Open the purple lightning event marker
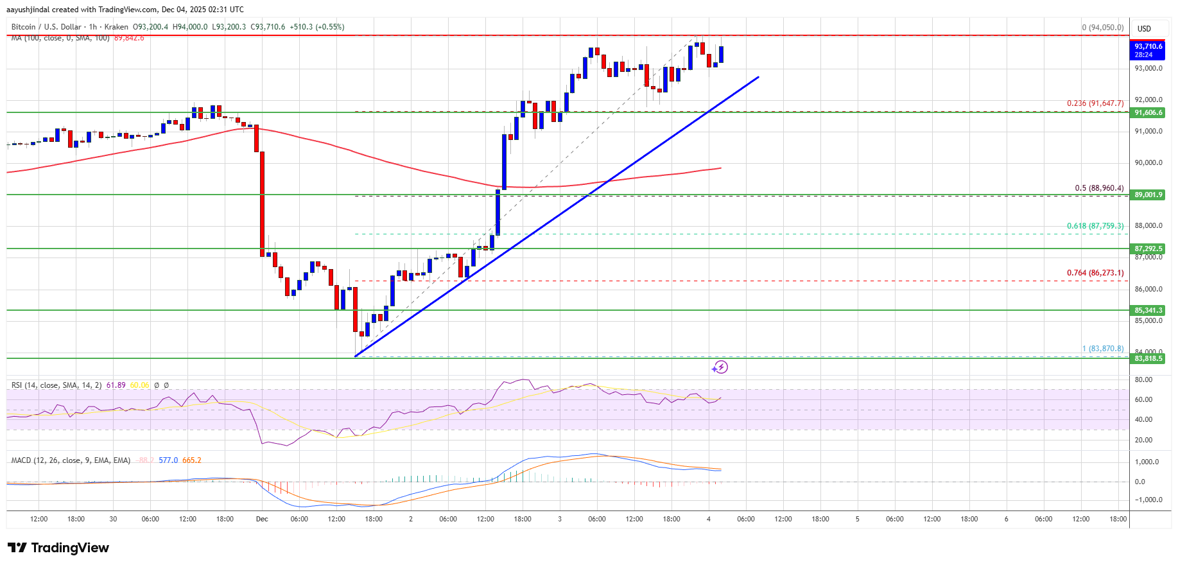Screen dimensions: 1178x567 click(x=720, y=367)
